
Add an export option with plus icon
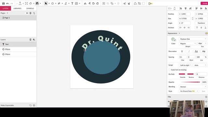(x=34, y=105)
